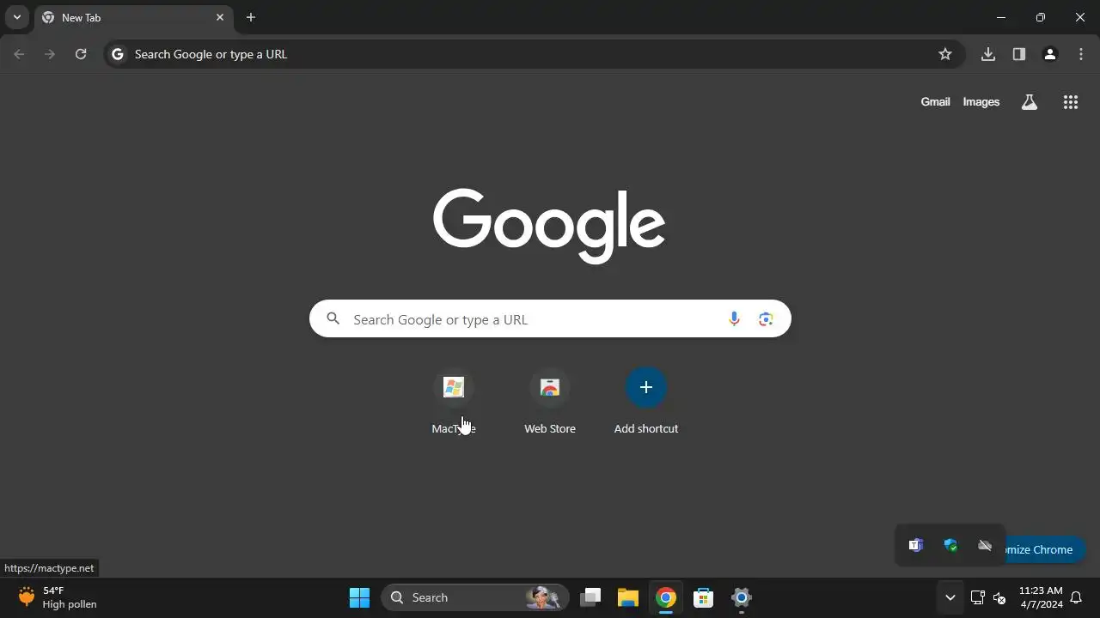
Task: Click Chrome icon on taskbar
Action: point(666,597)
